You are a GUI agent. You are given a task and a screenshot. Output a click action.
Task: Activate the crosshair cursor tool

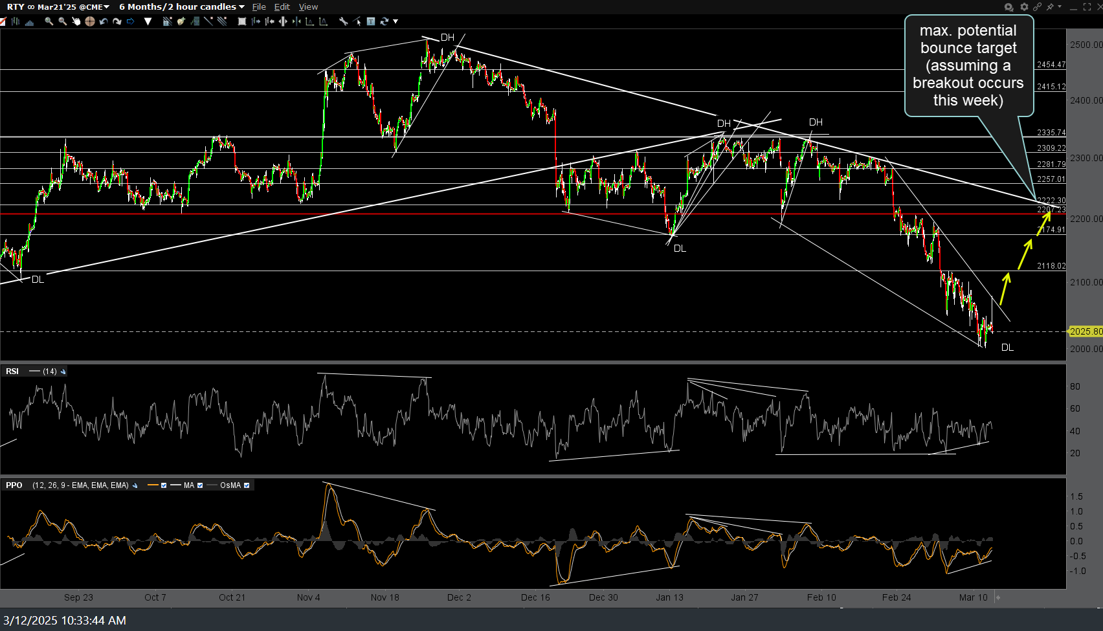(89, 21)
